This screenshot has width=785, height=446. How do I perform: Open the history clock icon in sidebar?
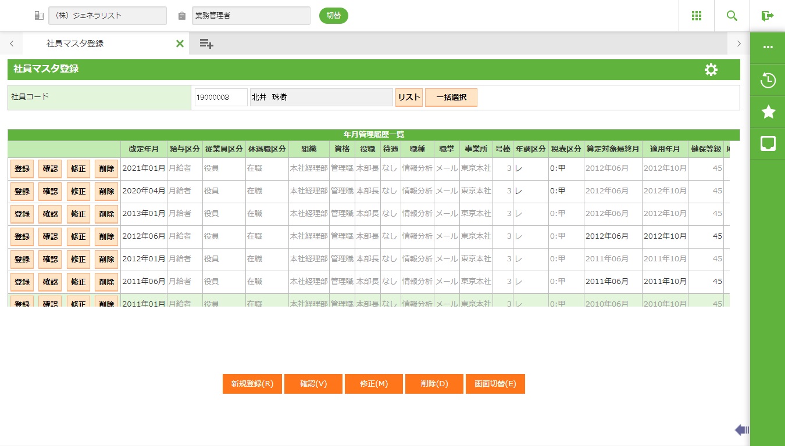[768, 80]
